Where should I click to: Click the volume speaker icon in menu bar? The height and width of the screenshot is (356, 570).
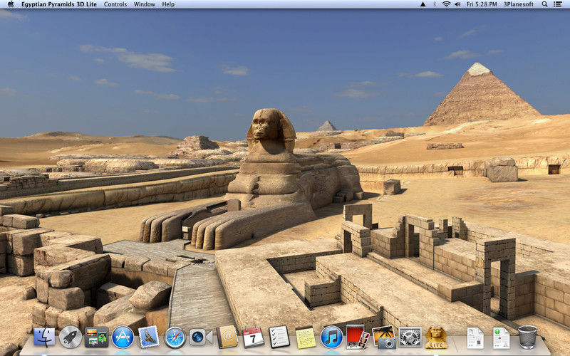(x=458, y=4)
